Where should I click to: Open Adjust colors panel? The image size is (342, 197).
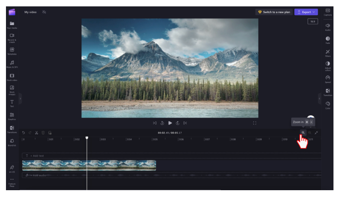328,66
